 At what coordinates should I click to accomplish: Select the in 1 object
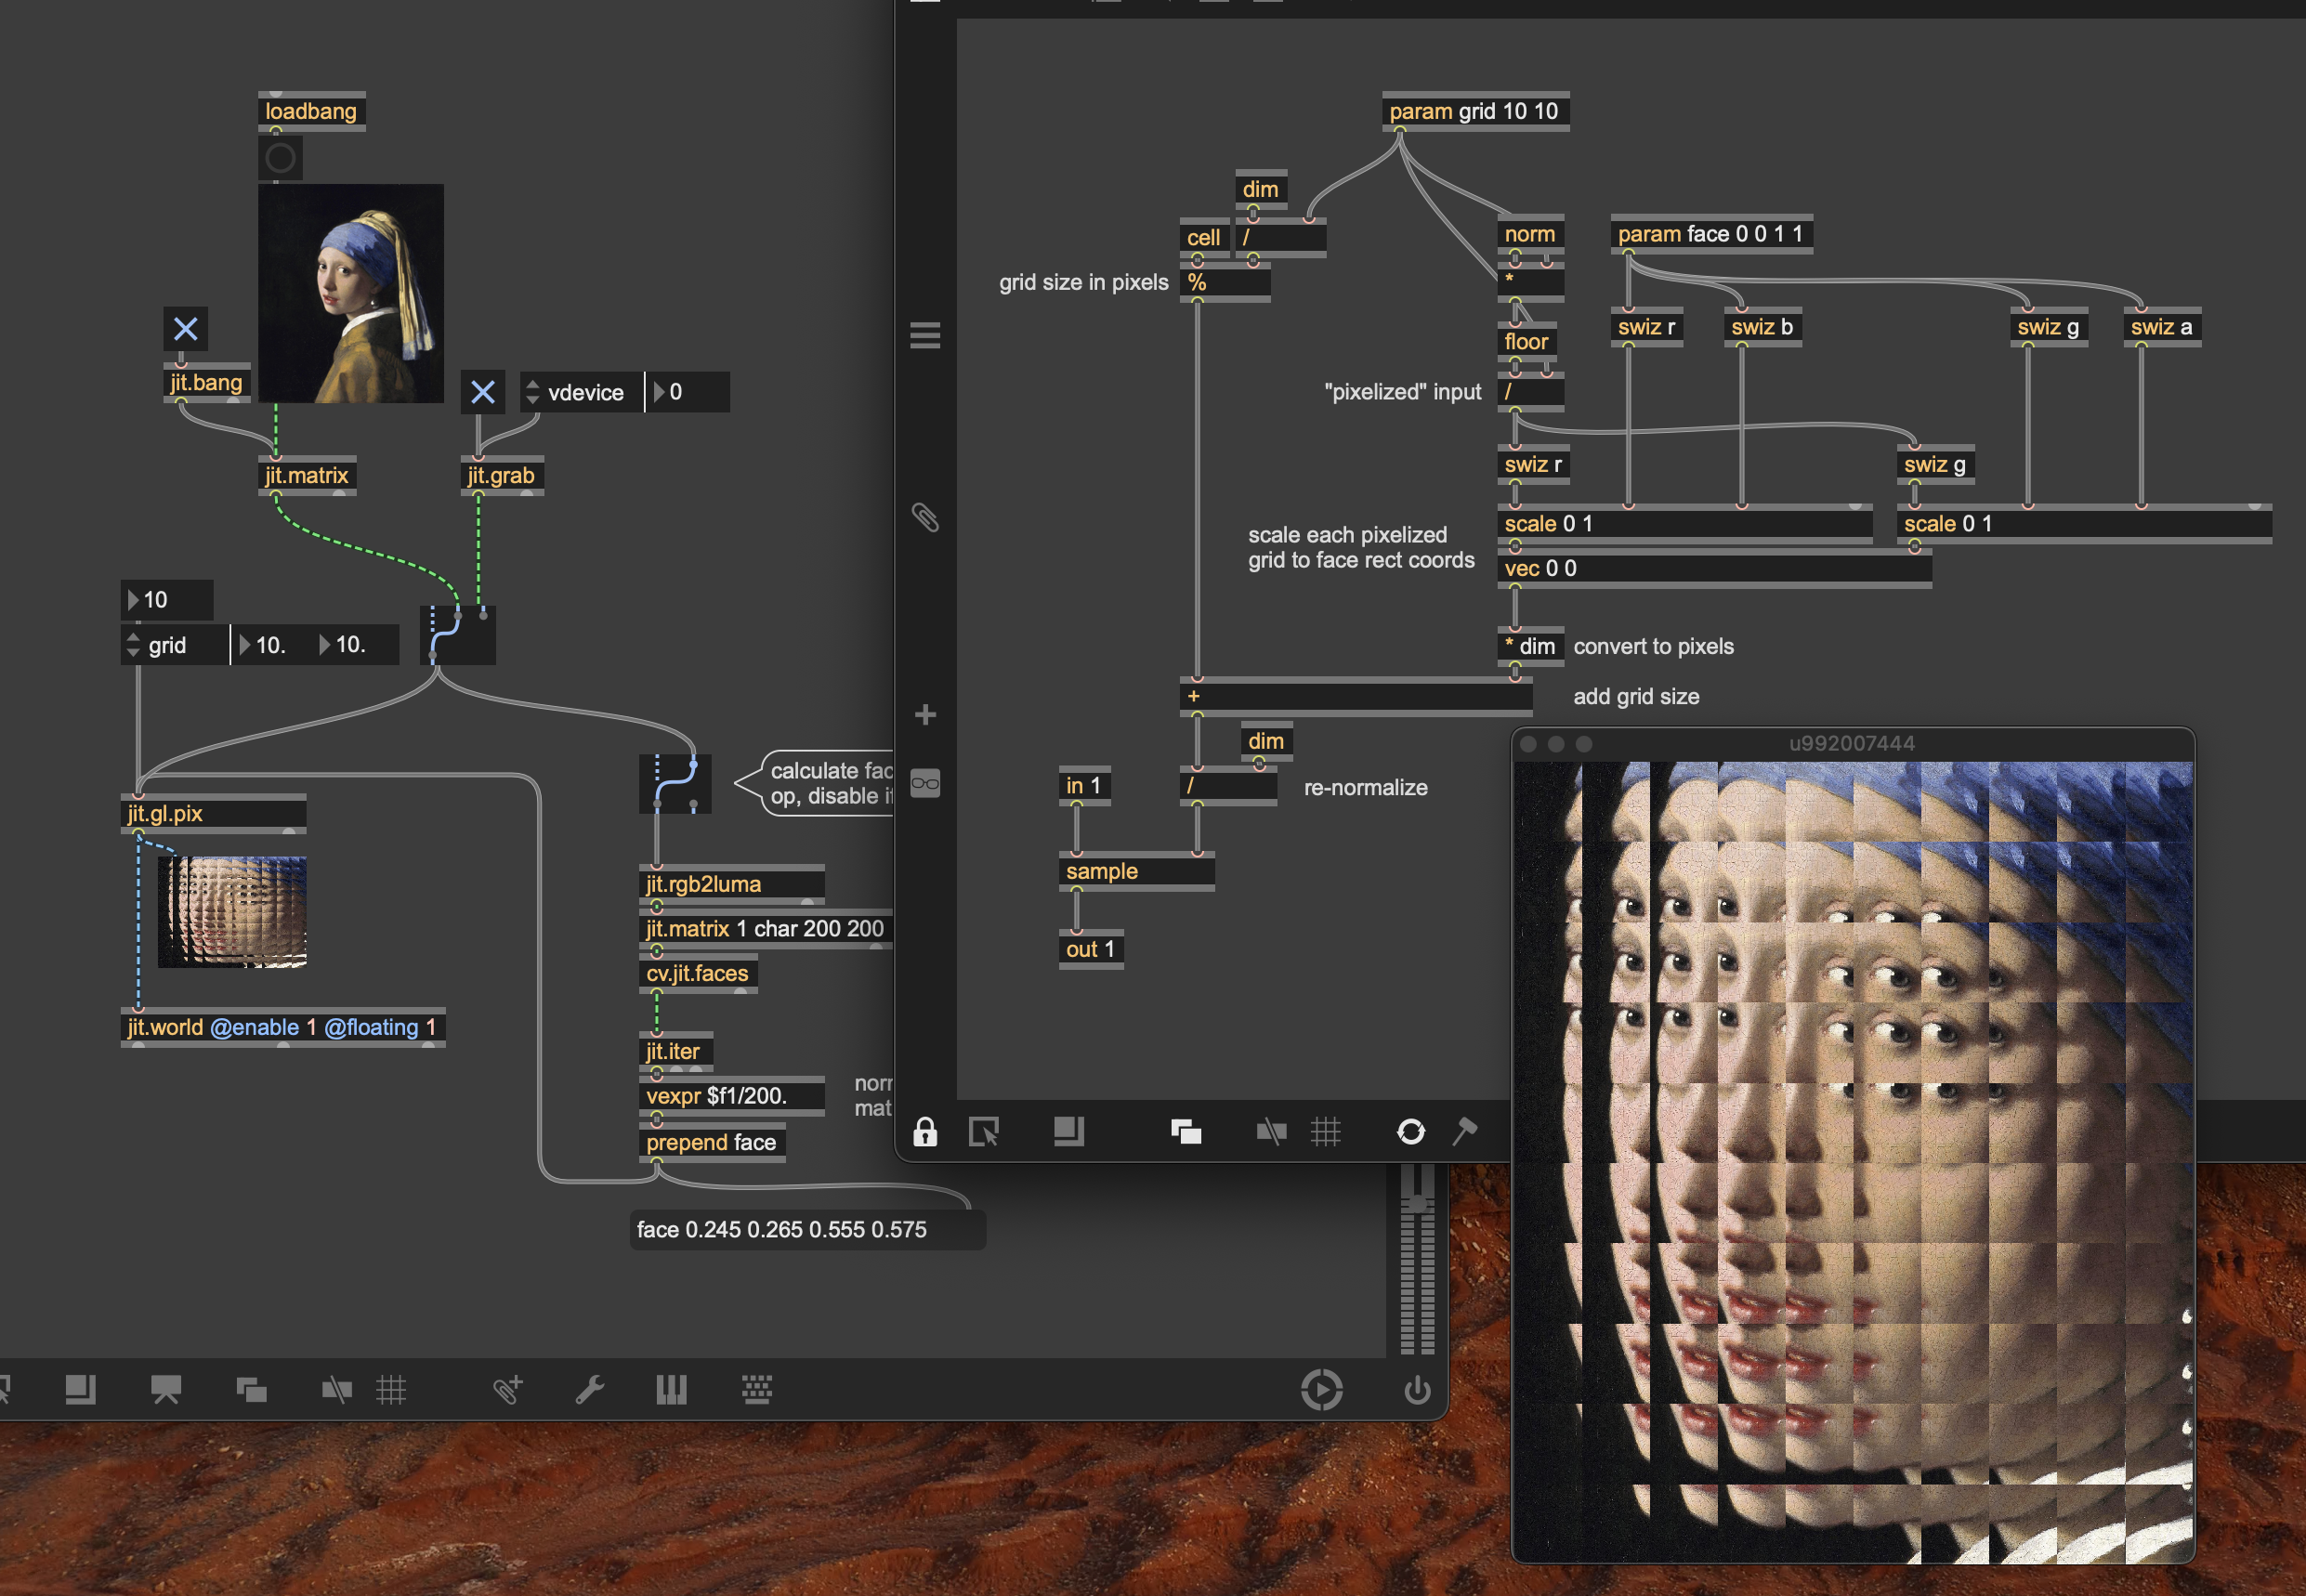[1085, 786]
